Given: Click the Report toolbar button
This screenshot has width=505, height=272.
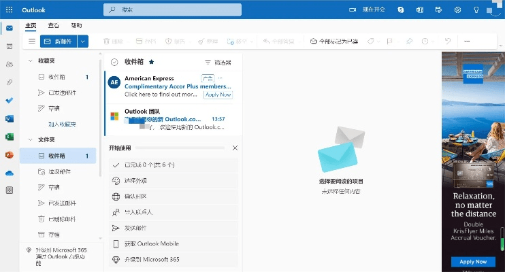Looking at the screenshot, I should [175, 41].
